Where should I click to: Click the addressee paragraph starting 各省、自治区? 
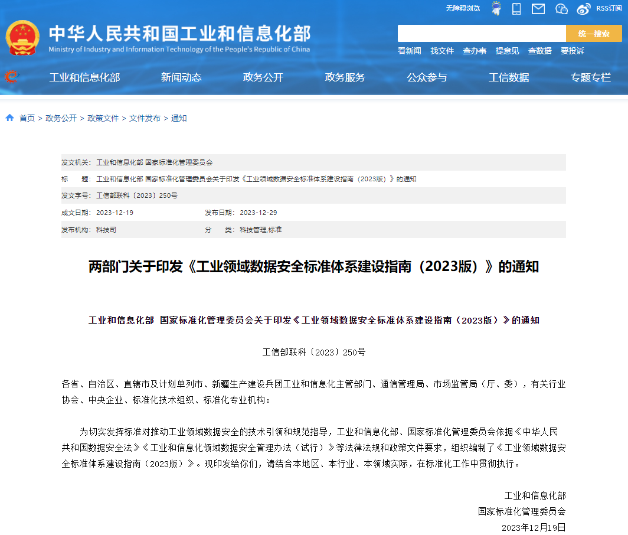click(x=313, y=392)
